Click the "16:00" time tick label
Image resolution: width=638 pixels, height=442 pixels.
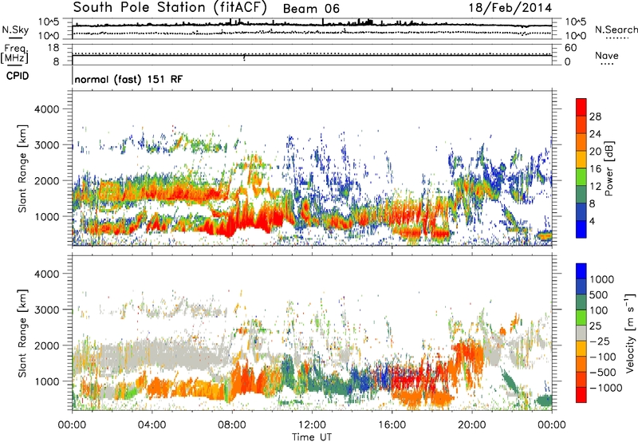point(392,425)
